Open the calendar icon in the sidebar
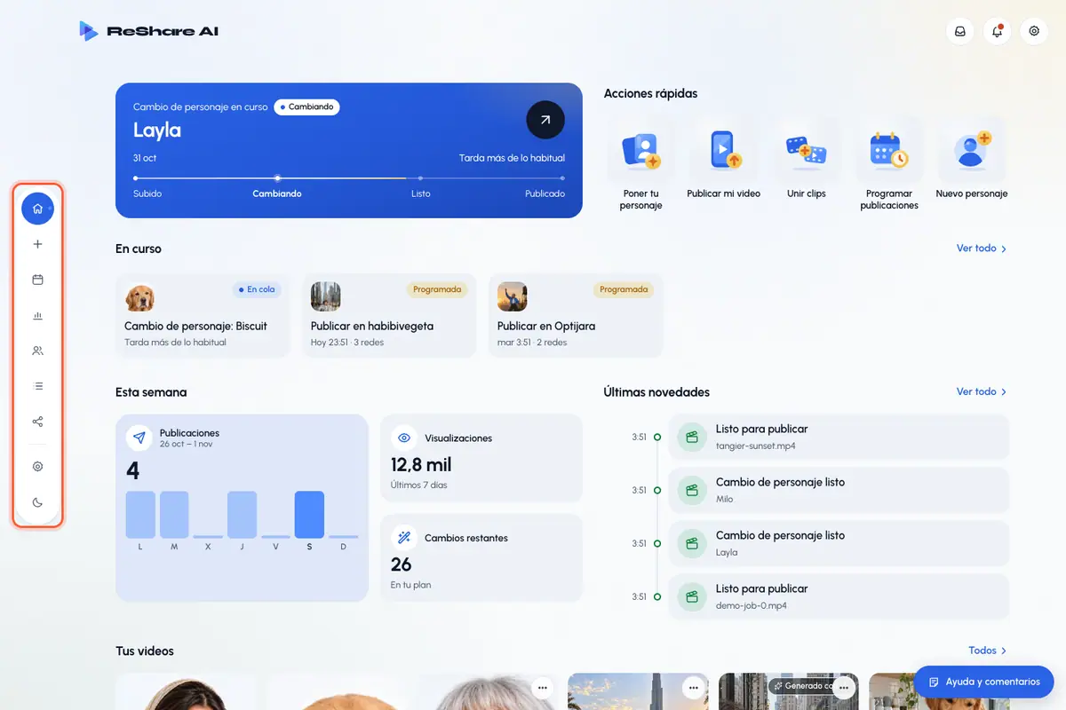The image size is (1066, 710). pyautogui.click(x=37, y=280)
